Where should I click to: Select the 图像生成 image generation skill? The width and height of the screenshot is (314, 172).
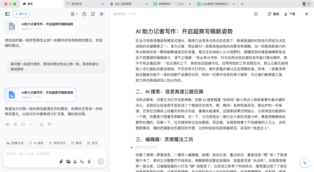[15, 143]
